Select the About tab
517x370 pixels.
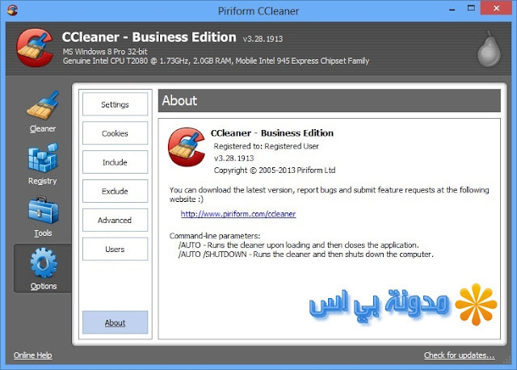click(x=115, y=322)
